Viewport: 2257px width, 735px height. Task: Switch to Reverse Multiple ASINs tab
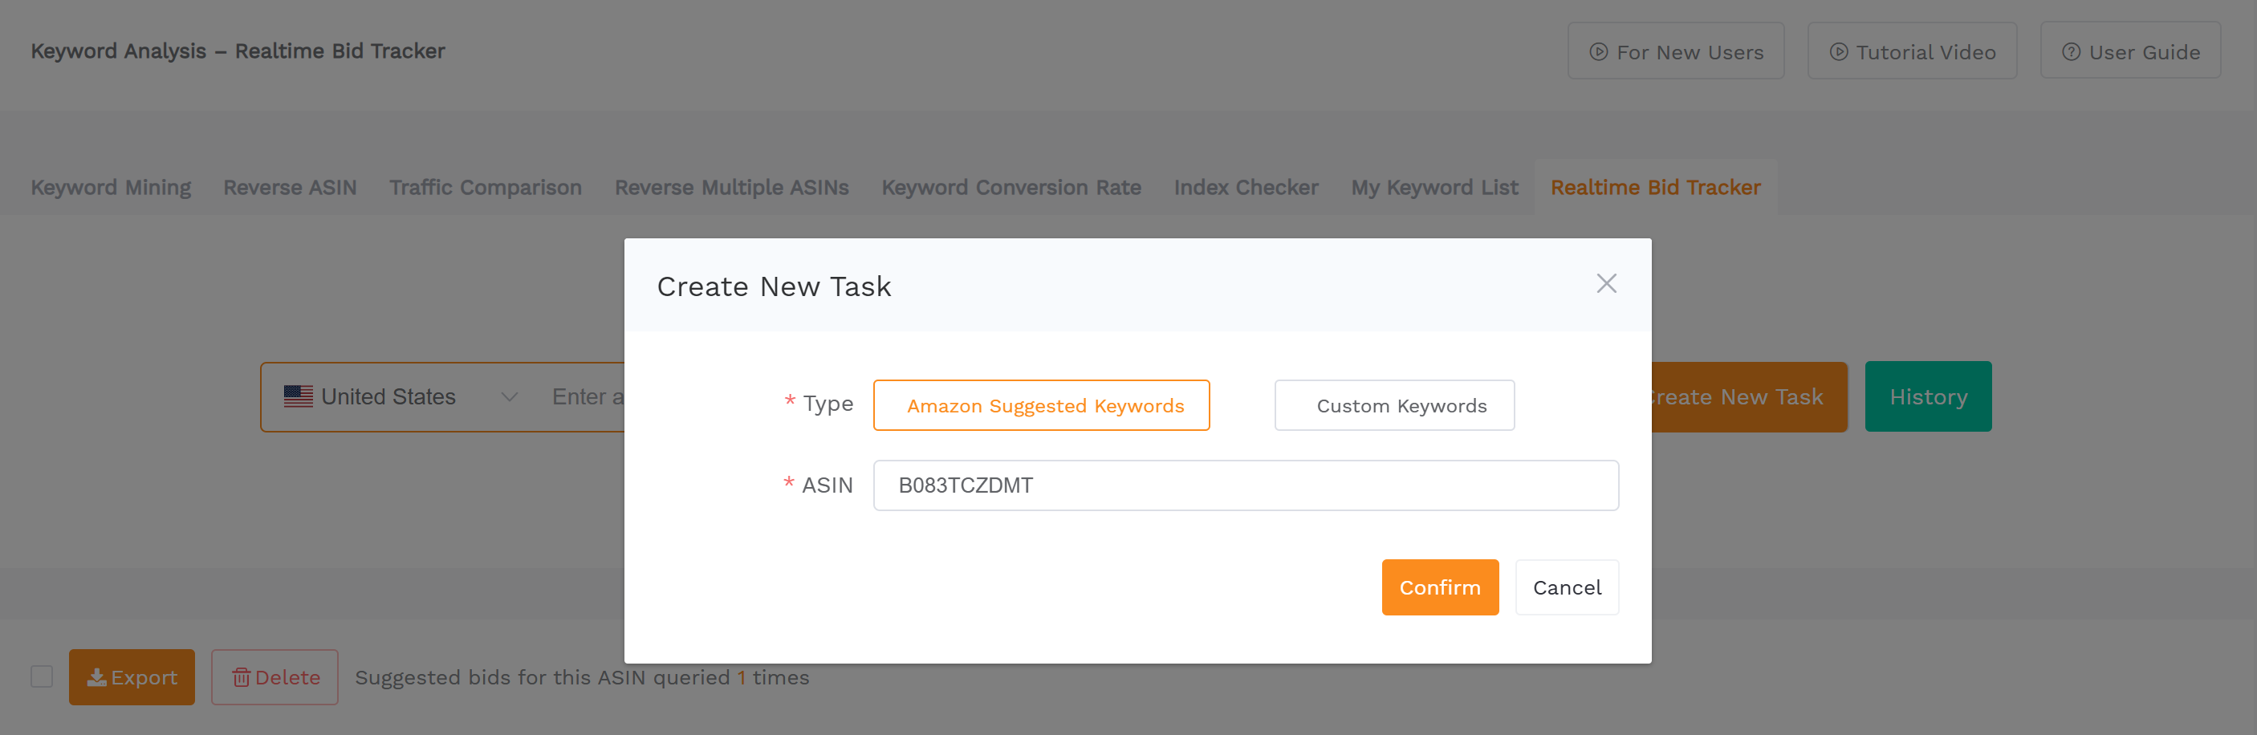(x=731, y=188)
